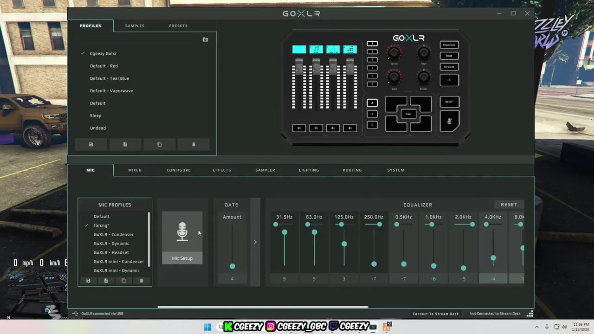594x334 pixels.
Task: Create a new mic profile
Action: 106,281
